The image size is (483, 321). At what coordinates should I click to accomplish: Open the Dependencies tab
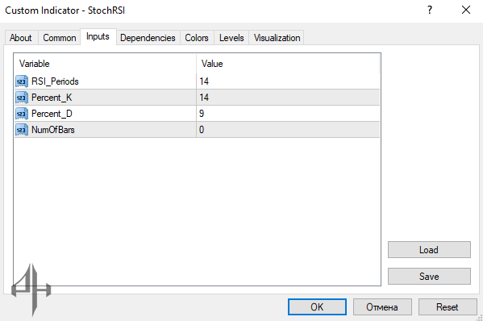point(148,38)
